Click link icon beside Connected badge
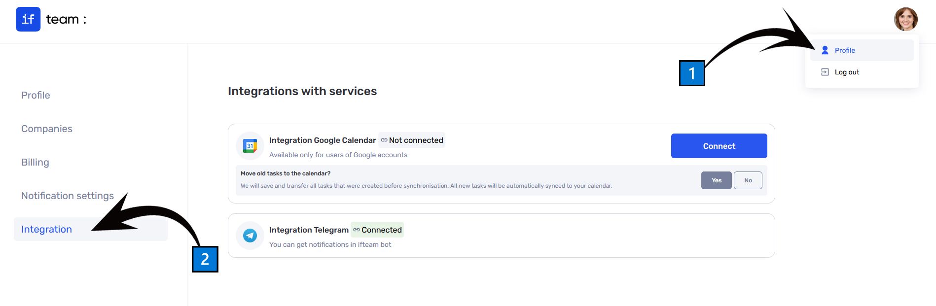Viewport: 936px width, 306px height. pos(356,230)
